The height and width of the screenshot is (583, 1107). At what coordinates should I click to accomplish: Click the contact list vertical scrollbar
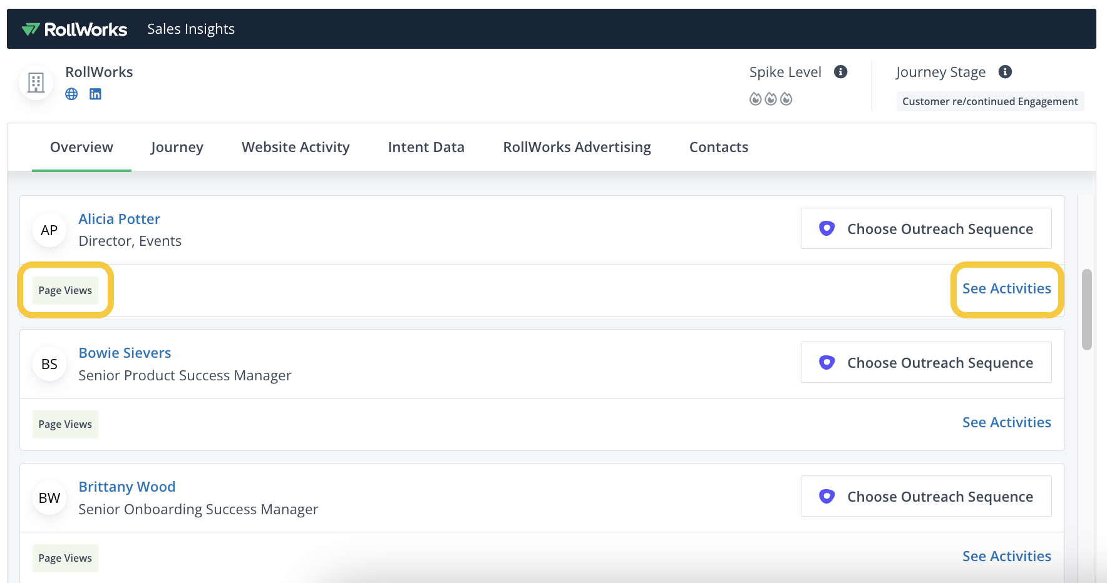(x=1086, y=310)
